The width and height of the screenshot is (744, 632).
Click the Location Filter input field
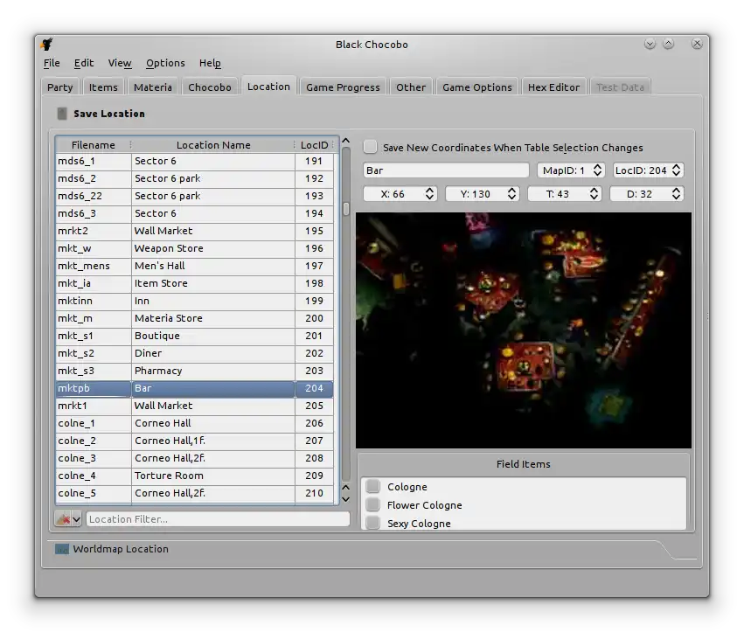pos(217,519)
